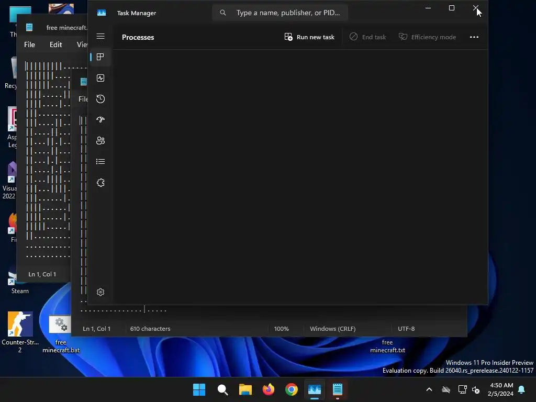Launch Firefox from the taskbar

pyautogui.click(x=269, y=389)
